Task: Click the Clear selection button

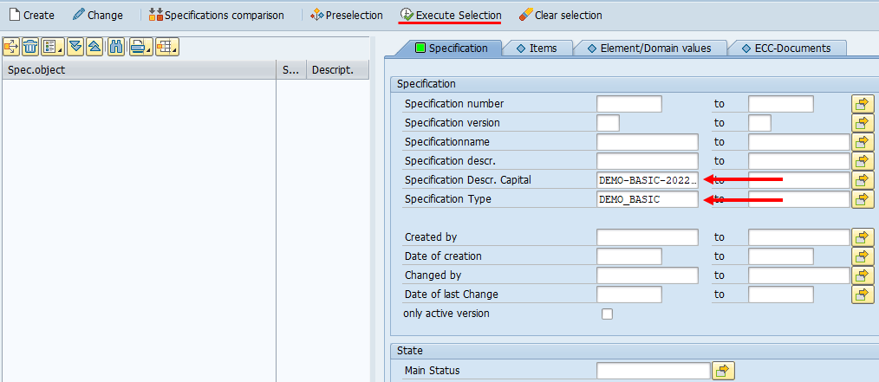Action: pos(560,16)
